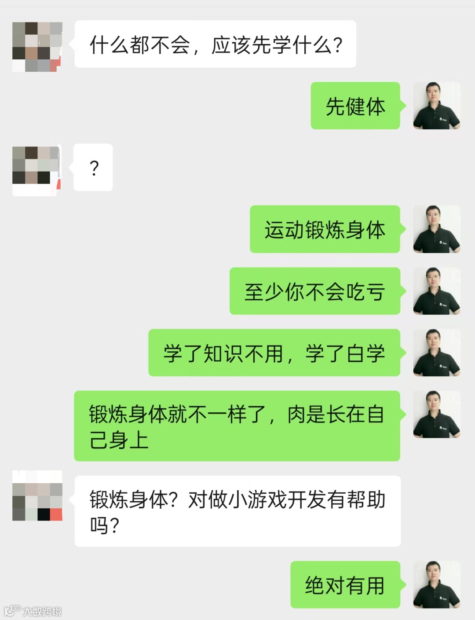
Task: Click the 大数跨境 watermark logo icon
Action: [12, 611]
